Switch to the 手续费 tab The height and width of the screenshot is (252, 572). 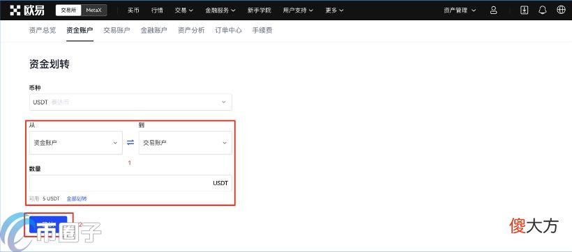tap(262, 30)
